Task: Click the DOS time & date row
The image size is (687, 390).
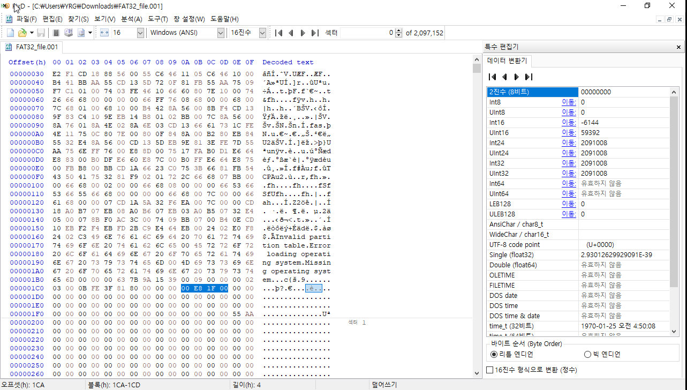Action: coord(578,316)
